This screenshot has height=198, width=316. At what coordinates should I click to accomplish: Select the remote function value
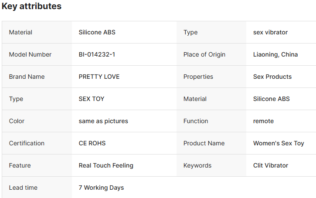pyautogui.click(x=263, y=121)
